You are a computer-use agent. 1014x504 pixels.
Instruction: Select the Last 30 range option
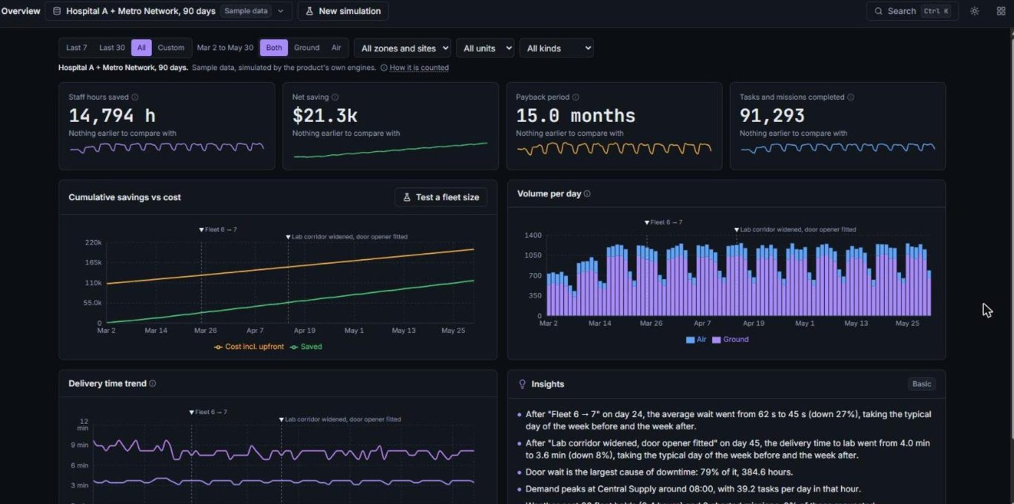(x=112, y=48)
